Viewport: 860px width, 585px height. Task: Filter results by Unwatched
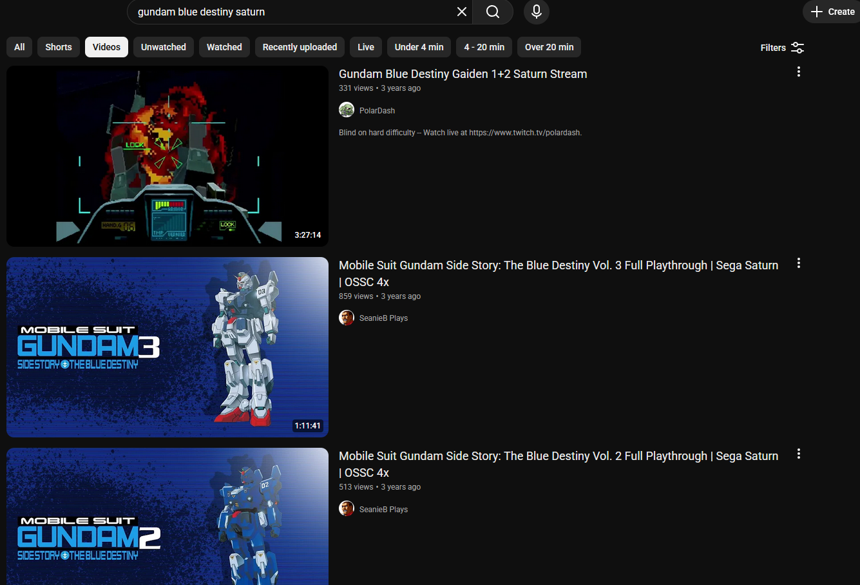pos(164,47)
